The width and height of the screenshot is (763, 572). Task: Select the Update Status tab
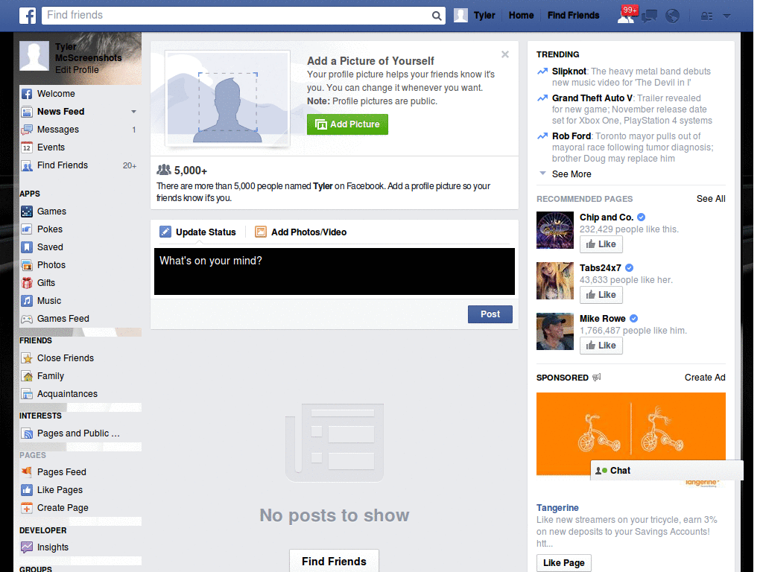pos(197,232)
